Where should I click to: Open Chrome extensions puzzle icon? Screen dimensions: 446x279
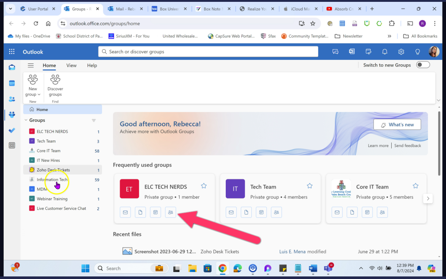point(392,24)
